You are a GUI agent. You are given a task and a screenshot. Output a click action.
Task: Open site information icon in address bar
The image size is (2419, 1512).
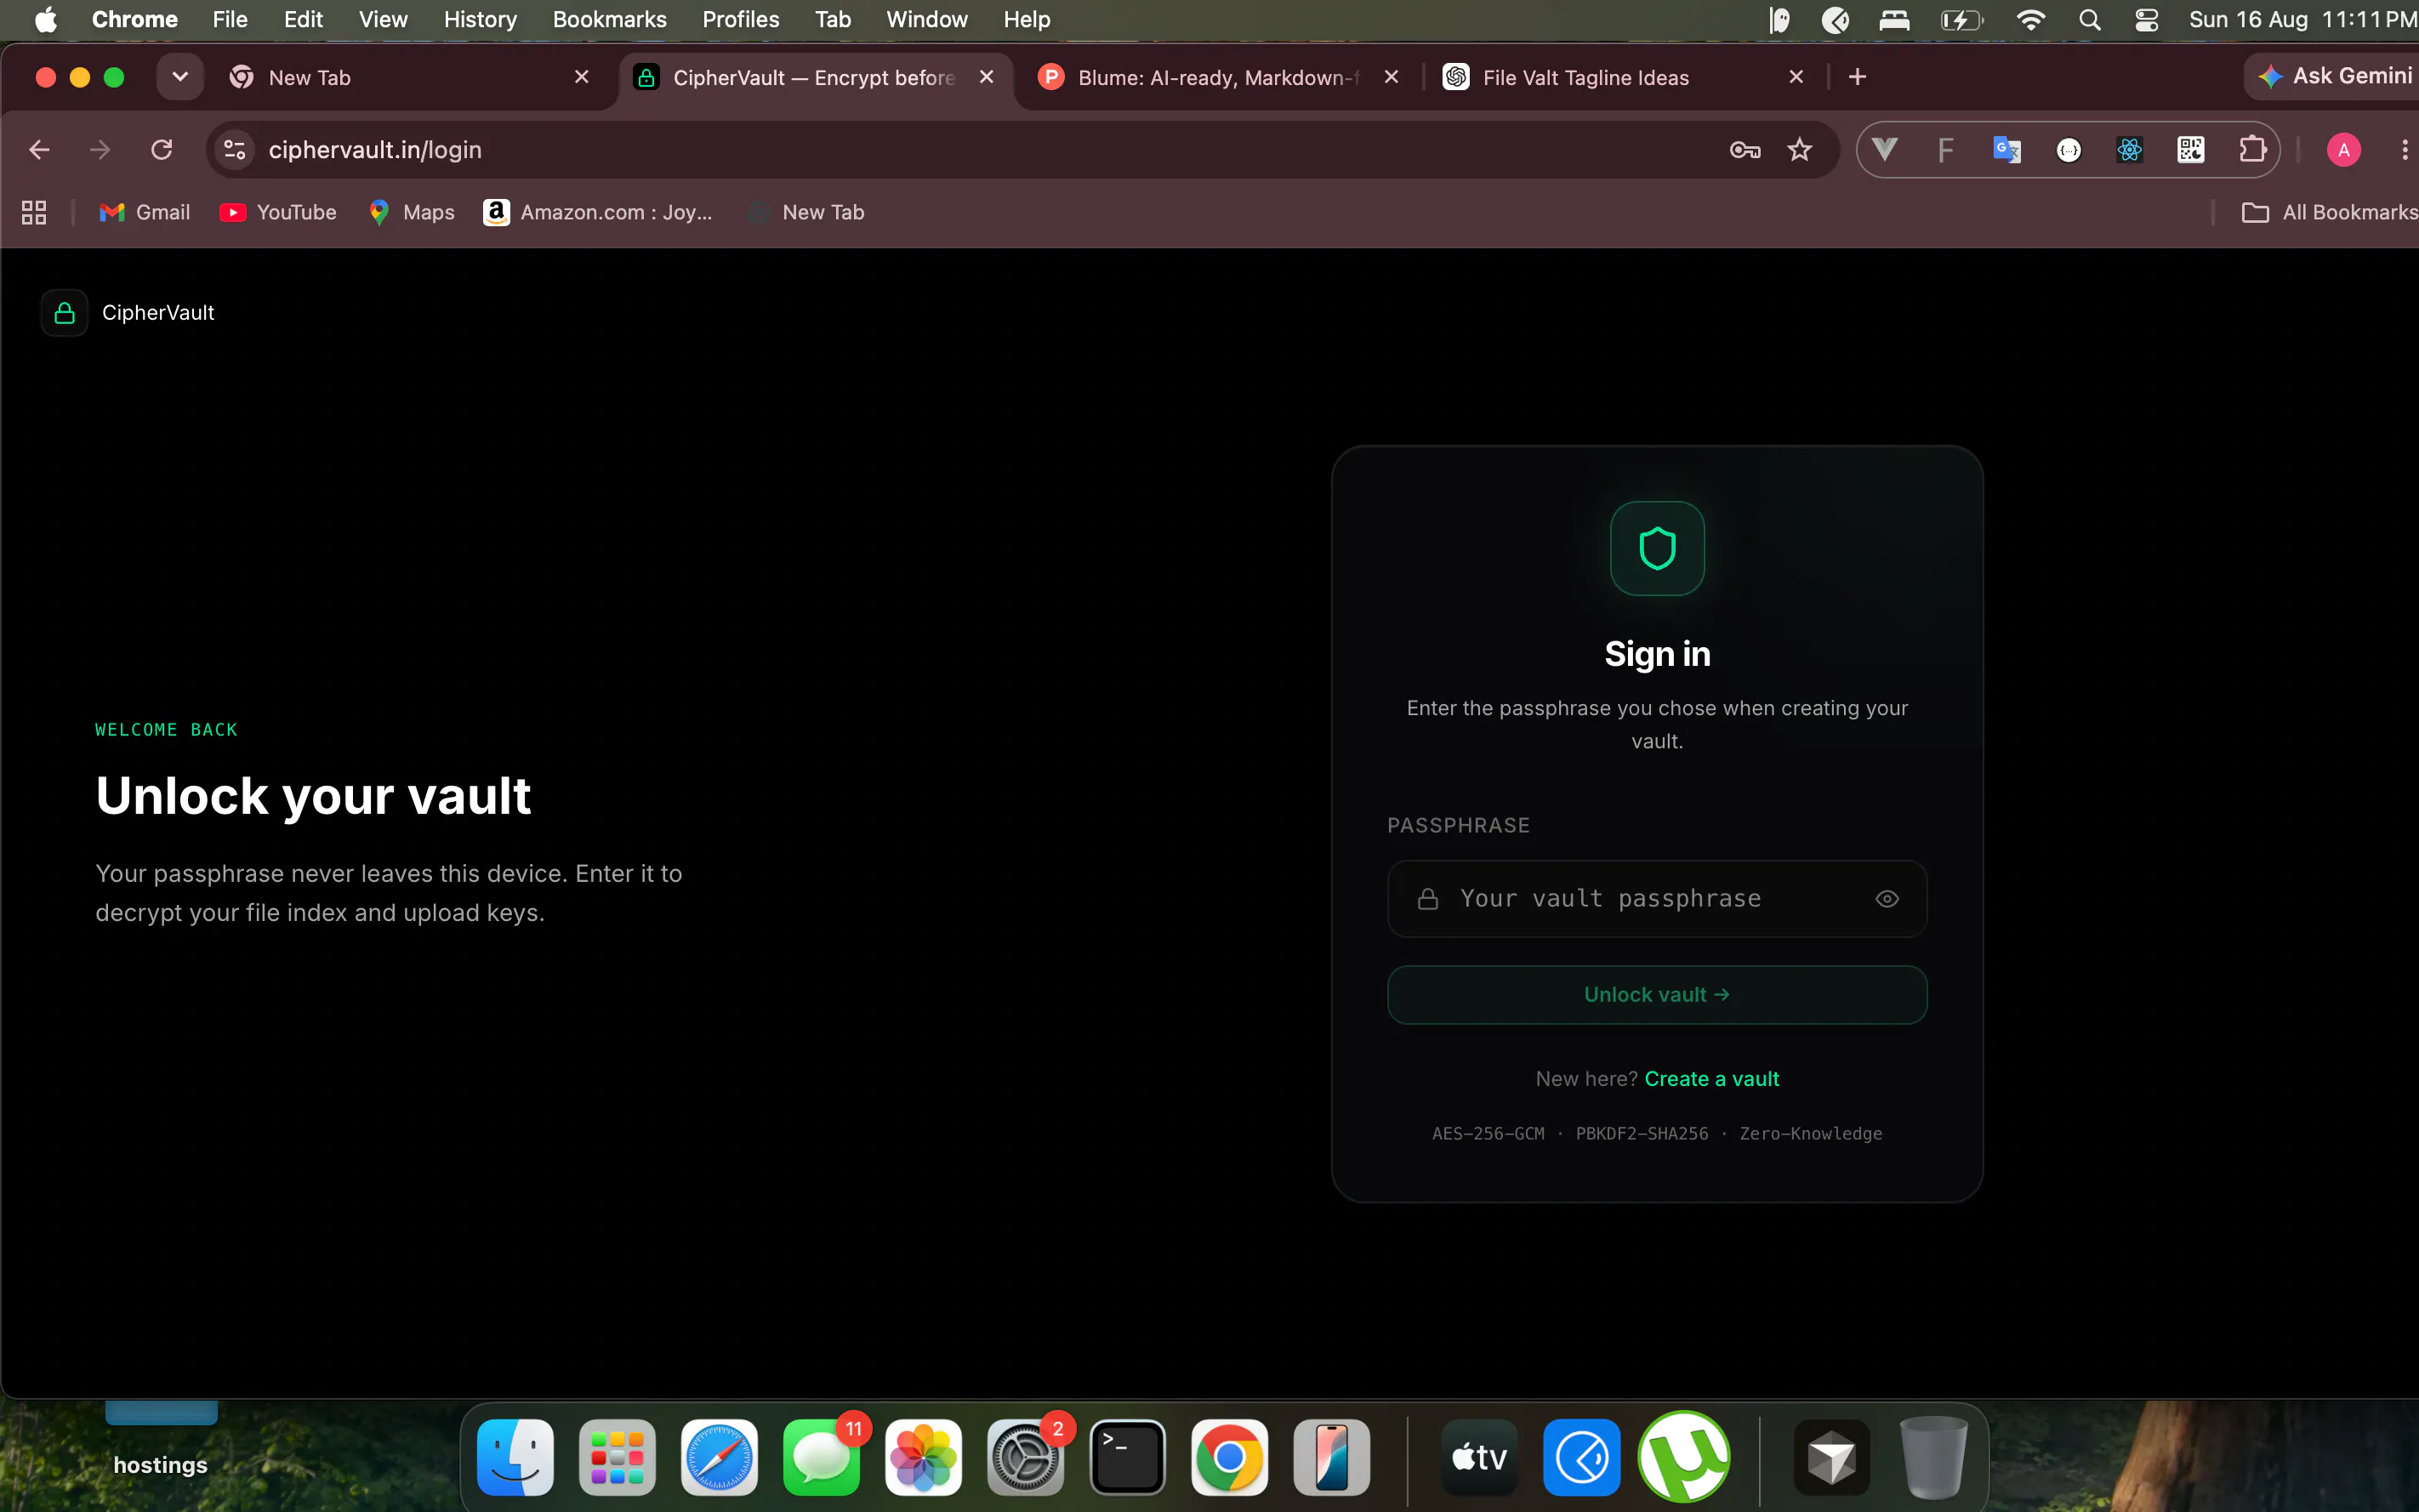click(x=234, y=150)
